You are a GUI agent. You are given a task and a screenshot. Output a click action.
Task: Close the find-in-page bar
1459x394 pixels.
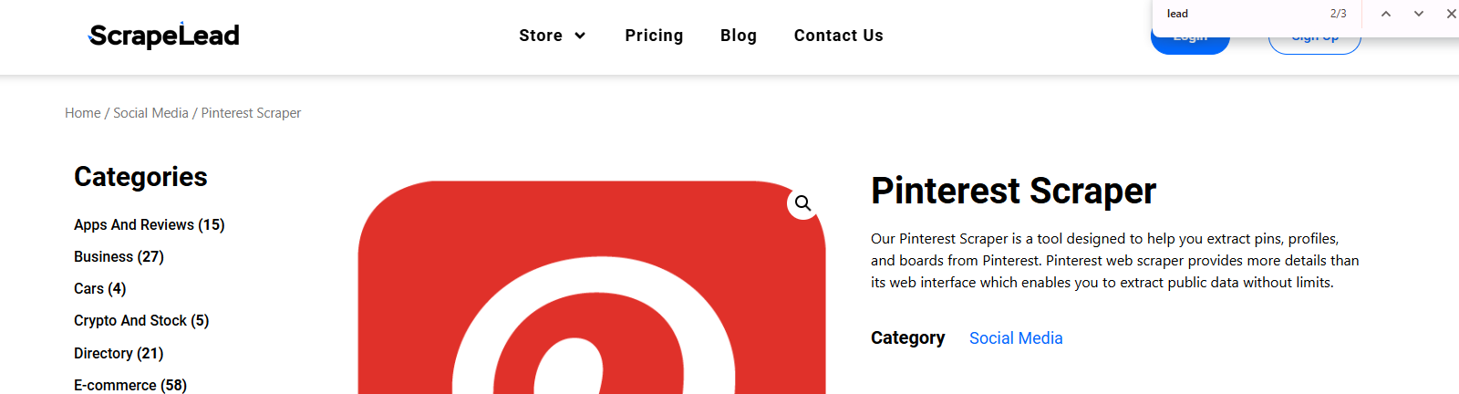tap(1451, 14)
